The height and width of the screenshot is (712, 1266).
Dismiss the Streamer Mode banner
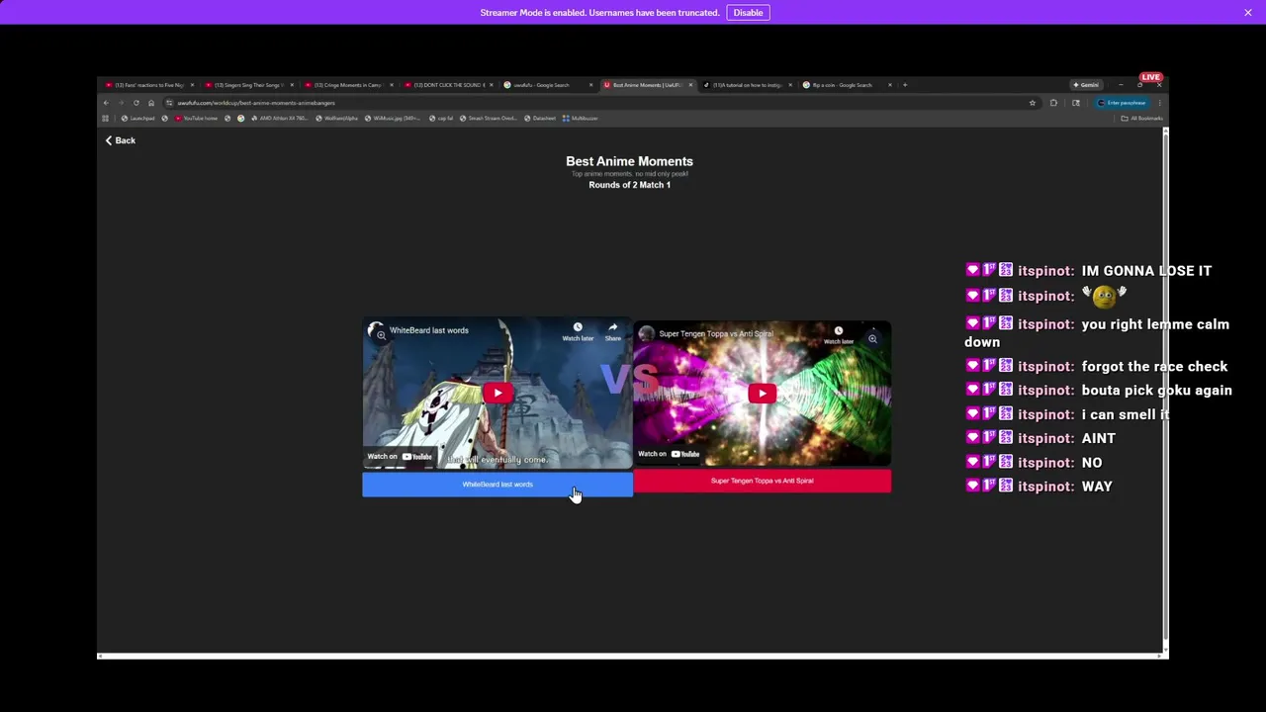click(1248, 13)
